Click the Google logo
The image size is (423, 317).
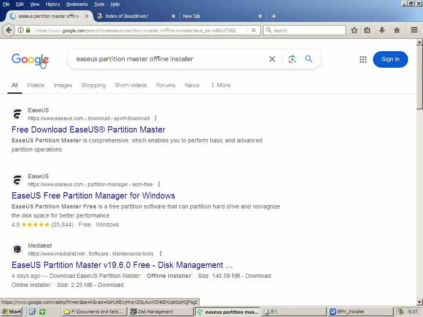30,59
